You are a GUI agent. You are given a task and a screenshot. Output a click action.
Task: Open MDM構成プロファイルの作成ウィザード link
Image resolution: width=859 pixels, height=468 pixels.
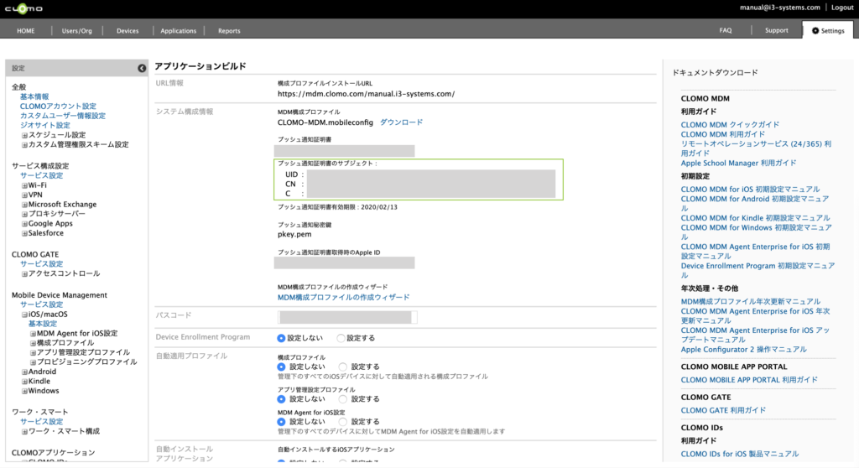(343, 298)
